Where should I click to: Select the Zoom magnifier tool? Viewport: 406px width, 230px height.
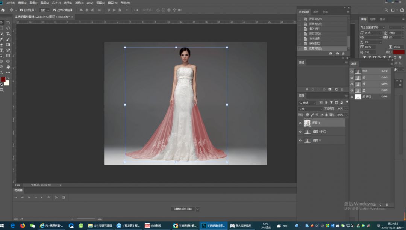(2, 72)
